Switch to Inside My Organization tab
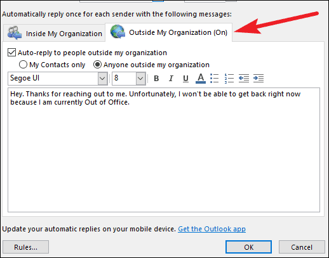Image resolution: width=329 pixels, height=258 pixels. (x=55, y=33)
